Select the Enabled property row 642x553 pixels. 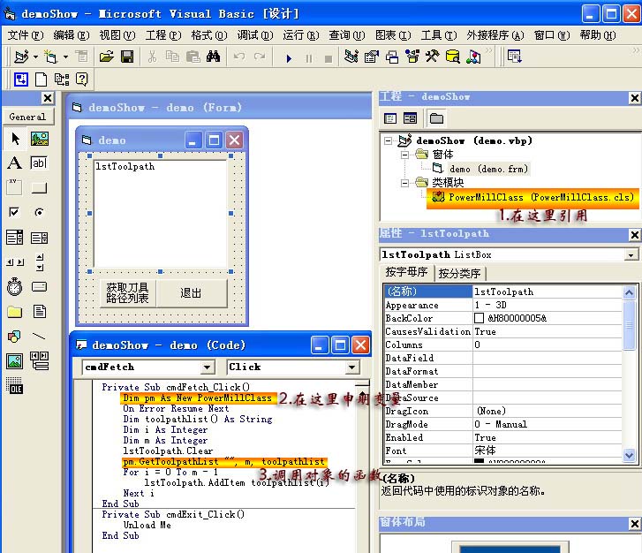(503, 438)
